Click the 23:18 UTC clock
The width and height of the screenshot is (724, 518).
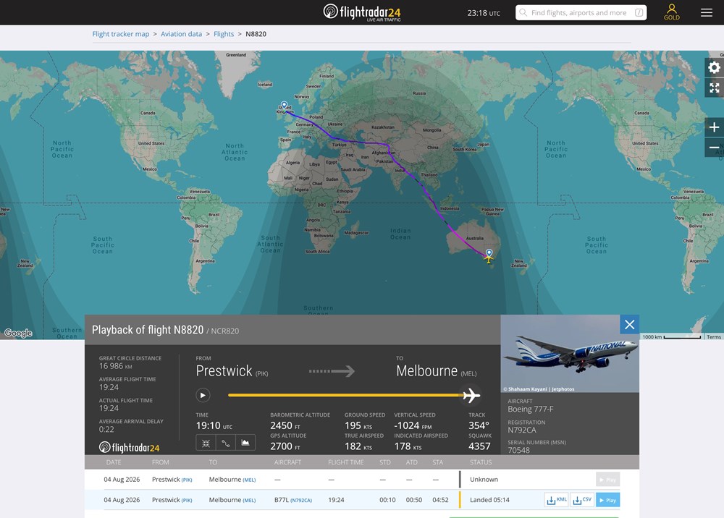484,13
